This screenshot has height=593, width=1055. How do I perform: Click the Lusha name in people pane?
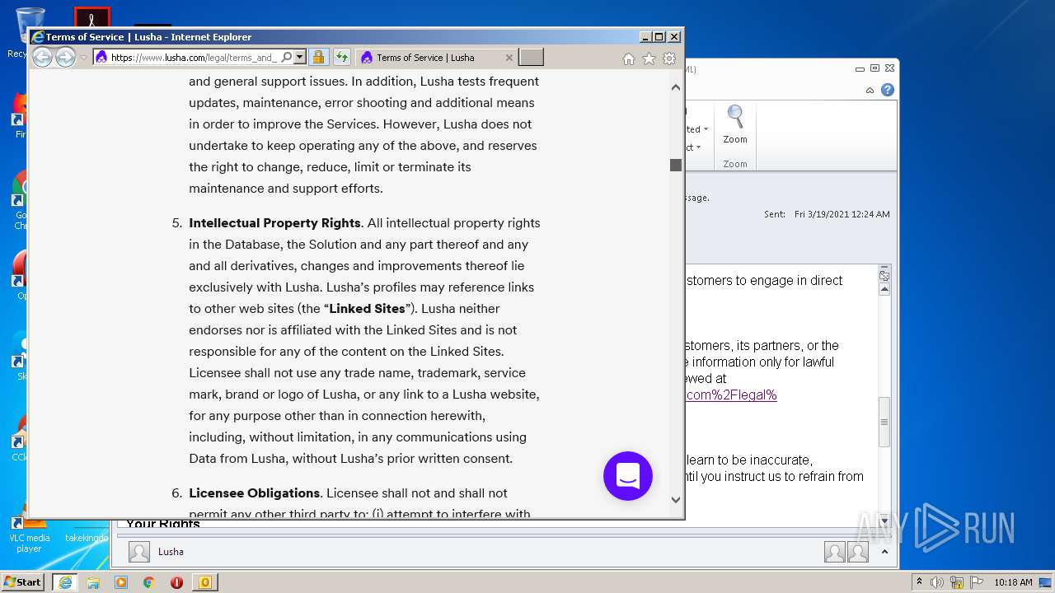click(171, 552)
